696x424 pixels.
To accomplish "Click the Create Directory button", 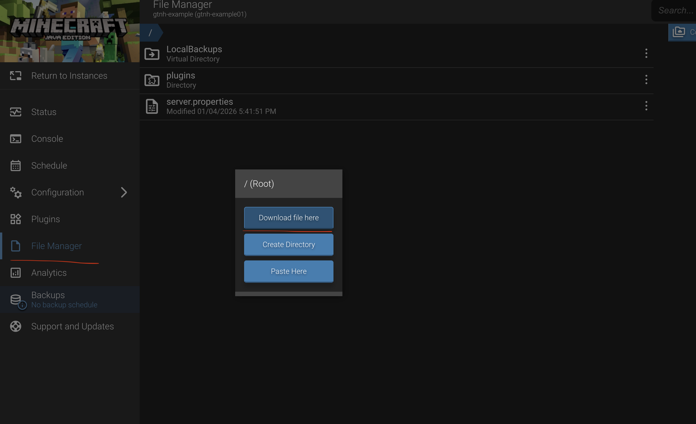I will tap(289, 245).
